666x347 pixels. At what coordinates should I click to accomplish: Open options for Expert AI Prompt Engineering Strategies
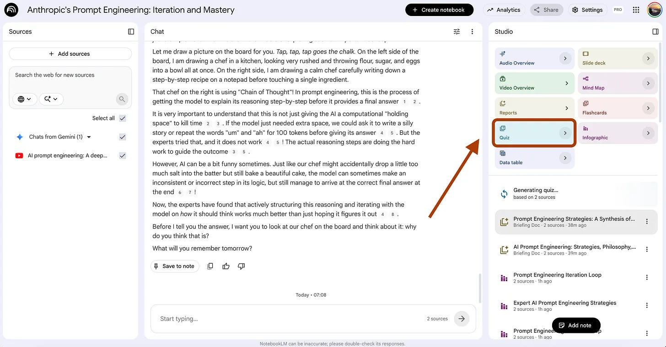click(647, 305)
